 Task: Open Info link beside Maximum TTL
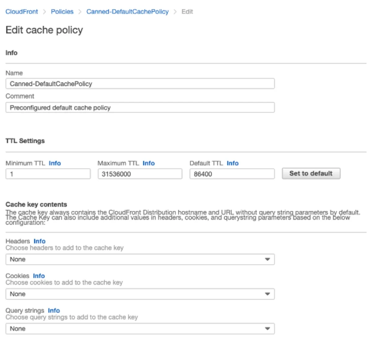point(149,163)
